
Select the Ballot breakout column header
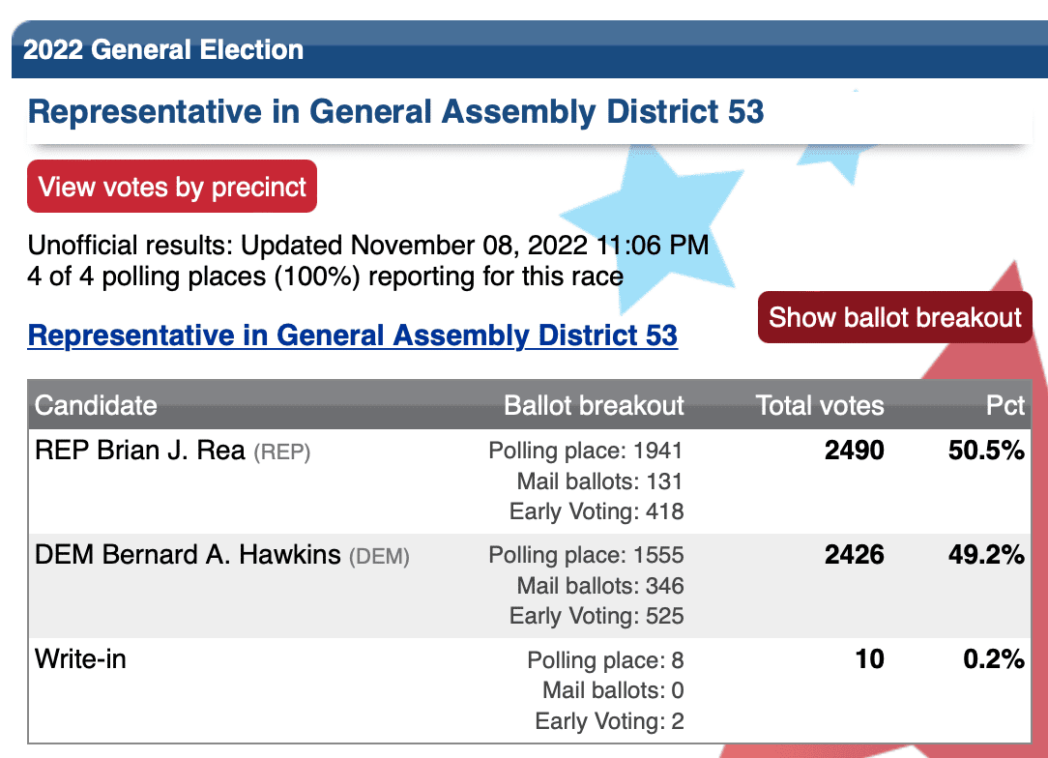(594, 406)
